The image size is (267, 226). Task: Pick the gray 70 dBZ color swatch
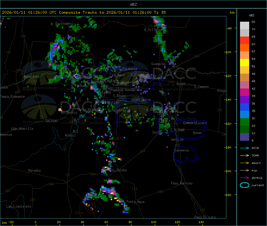(x=244, y=33)
